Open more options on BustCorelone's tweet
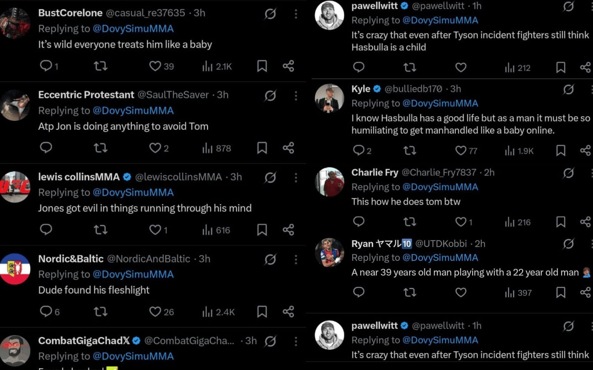Screen dimensions: 593x370 296,14
